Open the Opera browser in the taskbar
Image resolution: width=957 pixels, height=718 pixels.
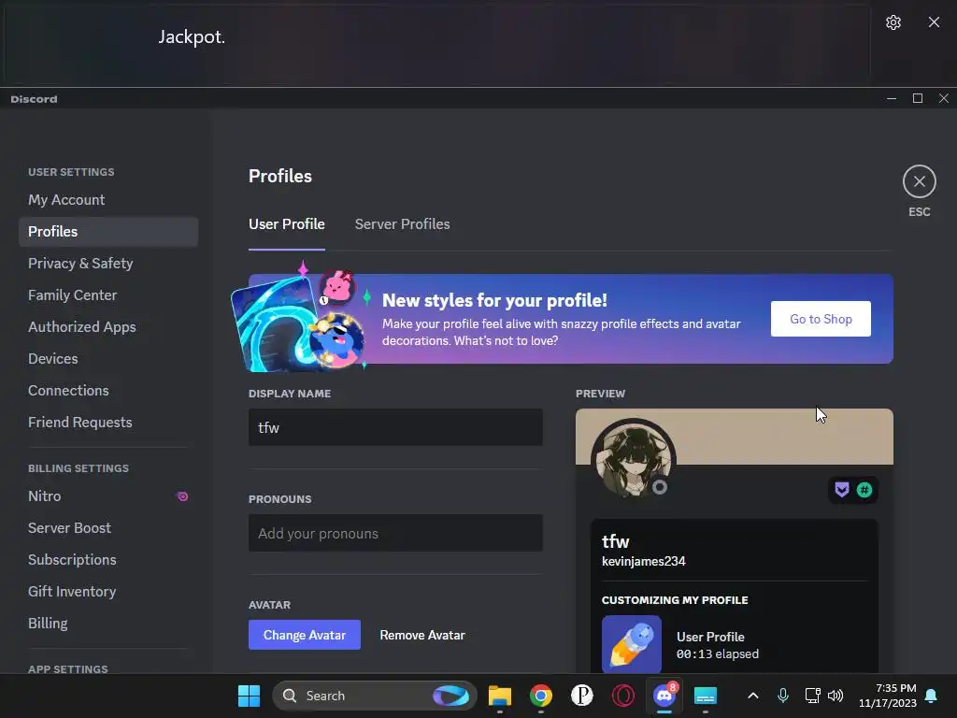[x=623, y=696]
